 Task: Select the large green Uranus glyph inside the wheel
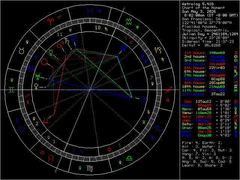point(37,76)
